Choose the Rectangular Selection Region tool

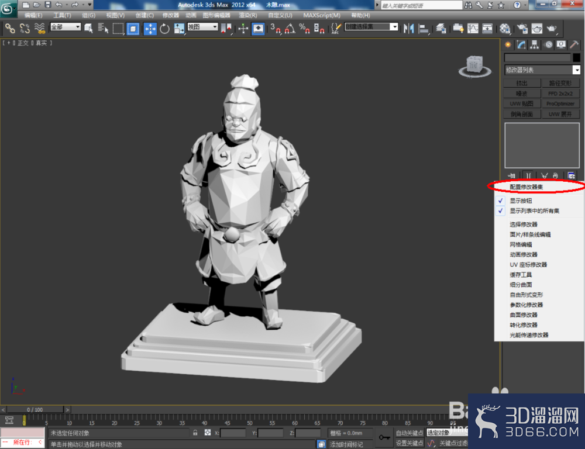(x=118, y=28)
